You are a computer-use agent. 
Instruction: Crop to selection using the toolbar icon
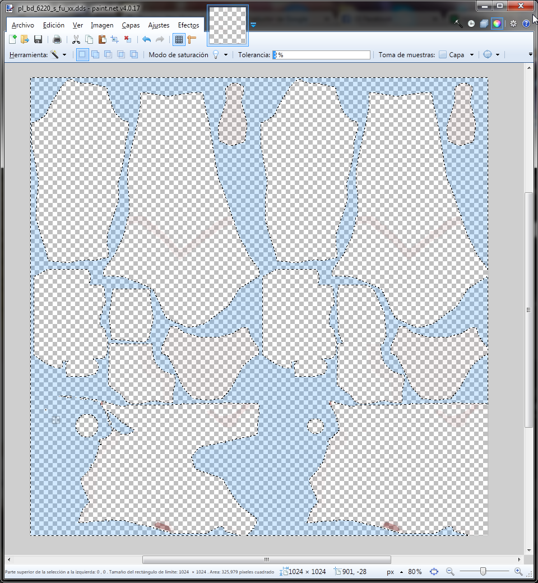(x=114, y=39)
